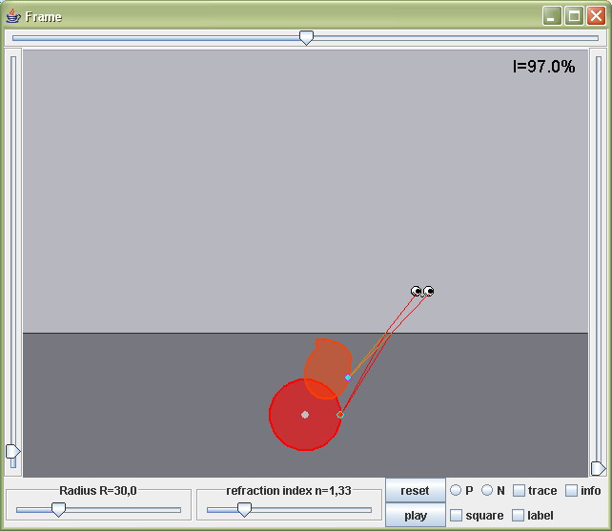The width and height of the screenshot is (612, 531).
Task: Click the refraction index n=1,33 label
Action: [x=289, y=490]
